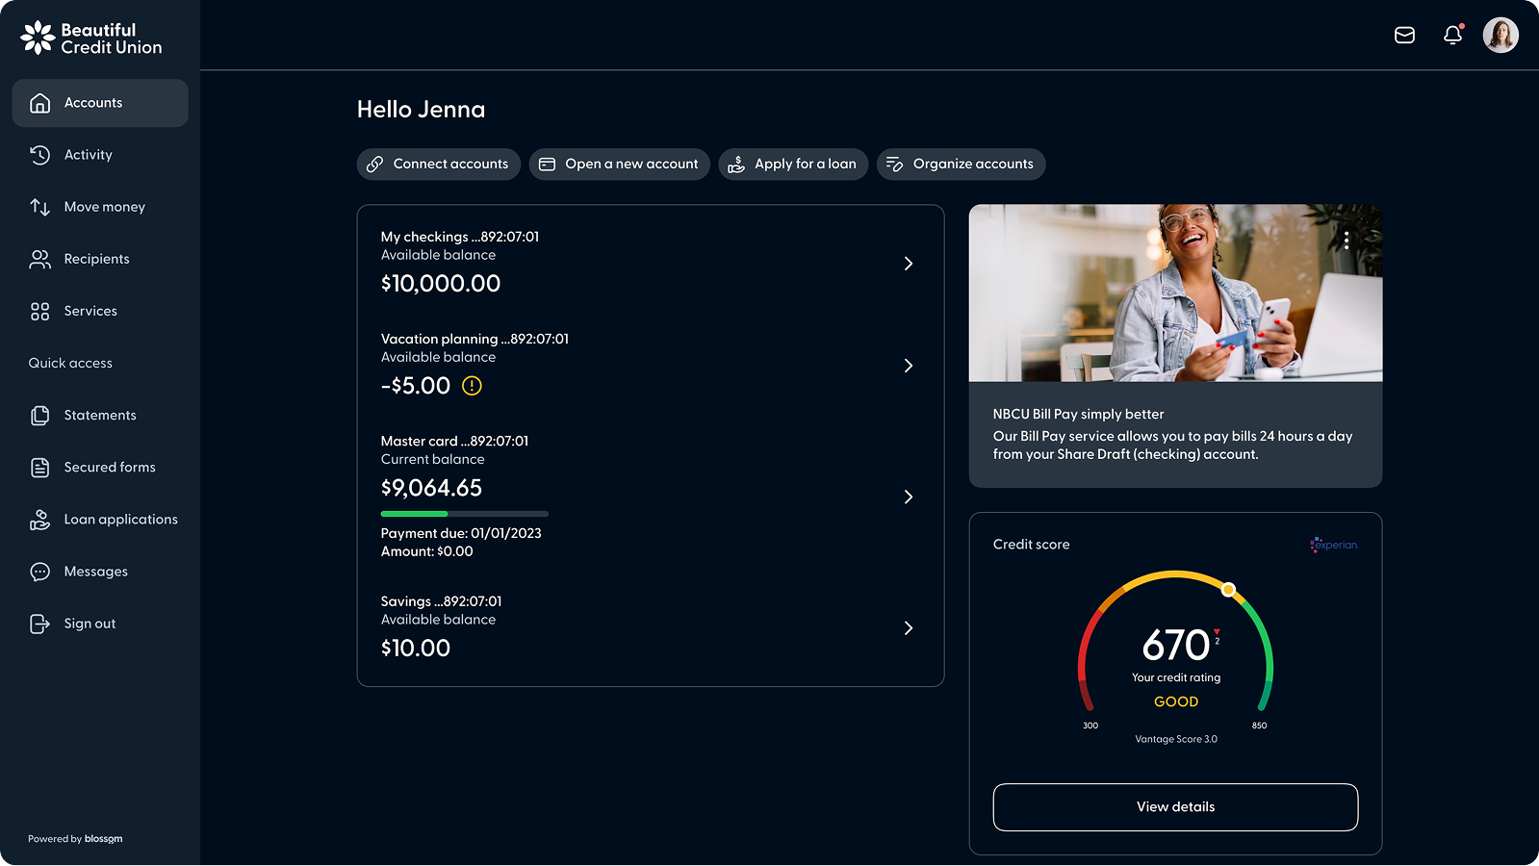Click the card icon in Open a new account

coord(547,165)
